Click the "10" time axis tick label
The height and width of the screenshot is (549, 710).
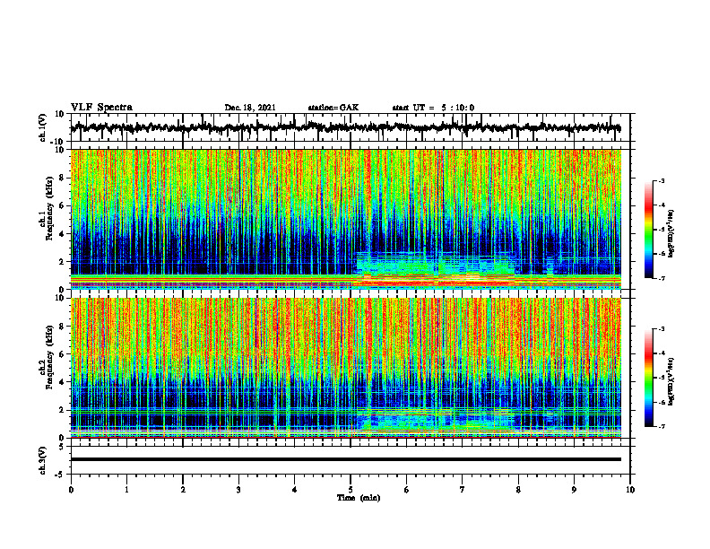coord(630,490)
